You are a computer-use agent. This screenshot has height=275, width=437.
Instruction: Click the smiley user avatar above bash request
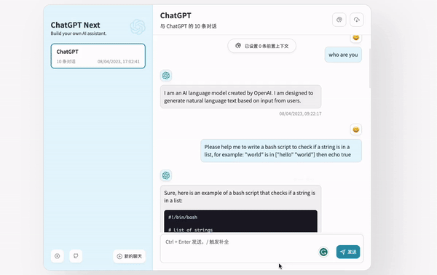point(356,129)
